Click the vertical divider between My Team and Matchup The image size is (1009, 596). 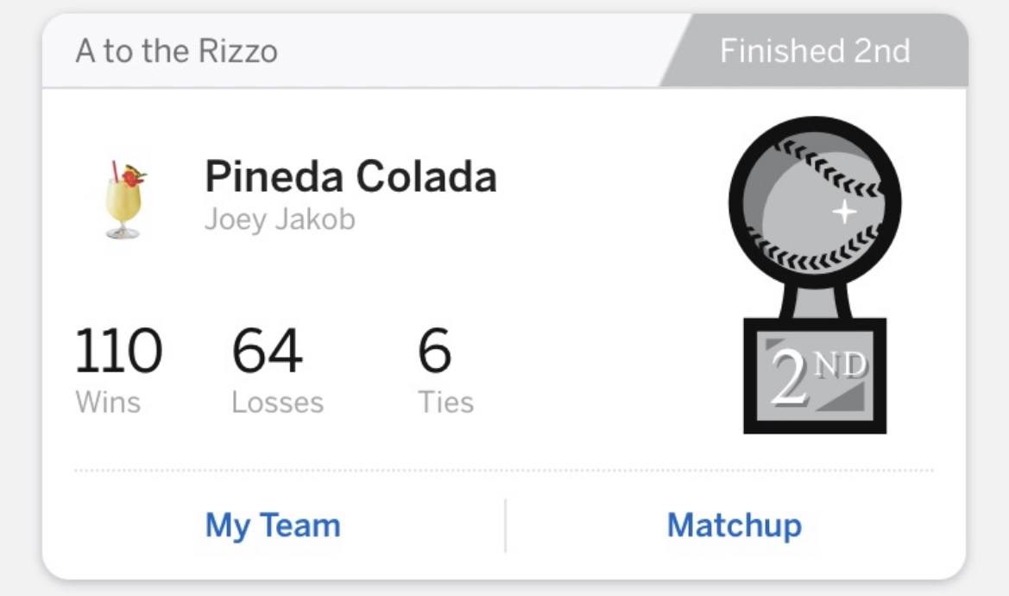point(505,525)
